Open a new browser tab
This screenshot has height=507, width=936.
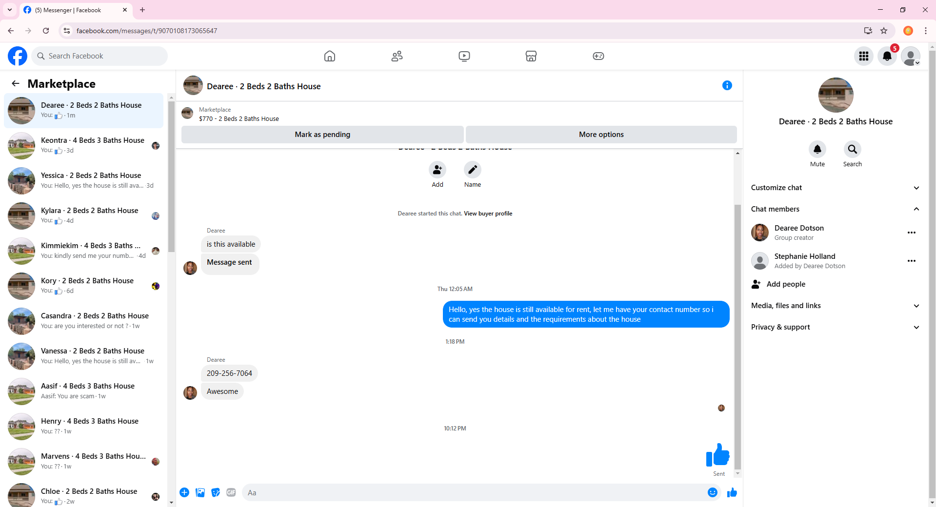142,10
